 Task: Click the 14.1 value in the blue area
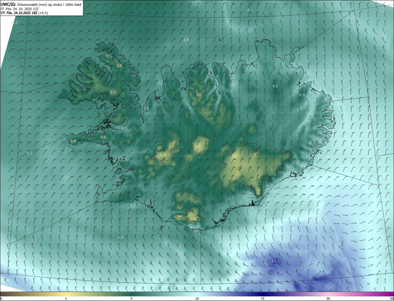[275, 261]
